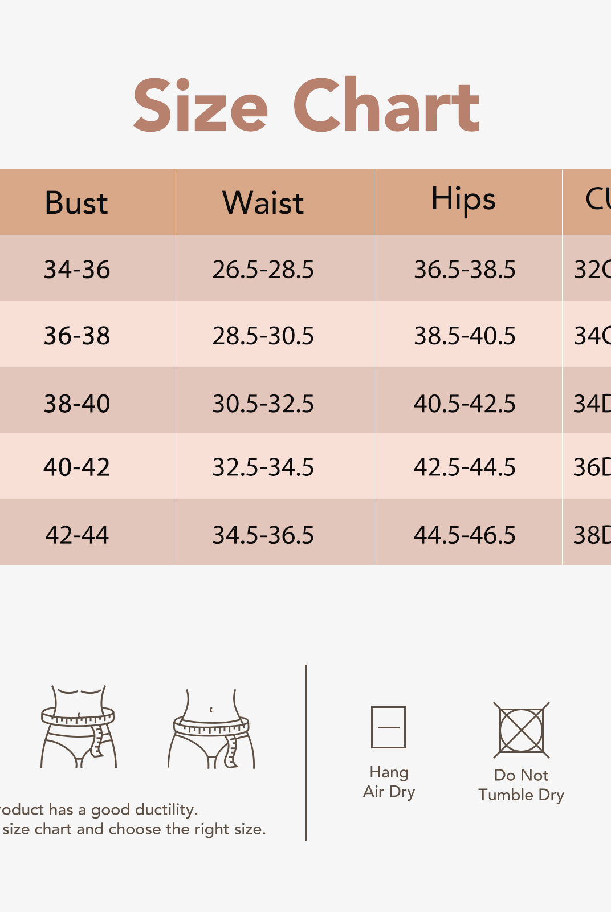Click the Do Not Tumble Dry icon
Viewport: 611px width, 912px height.
pyautogui.click(x=521, y=730)
